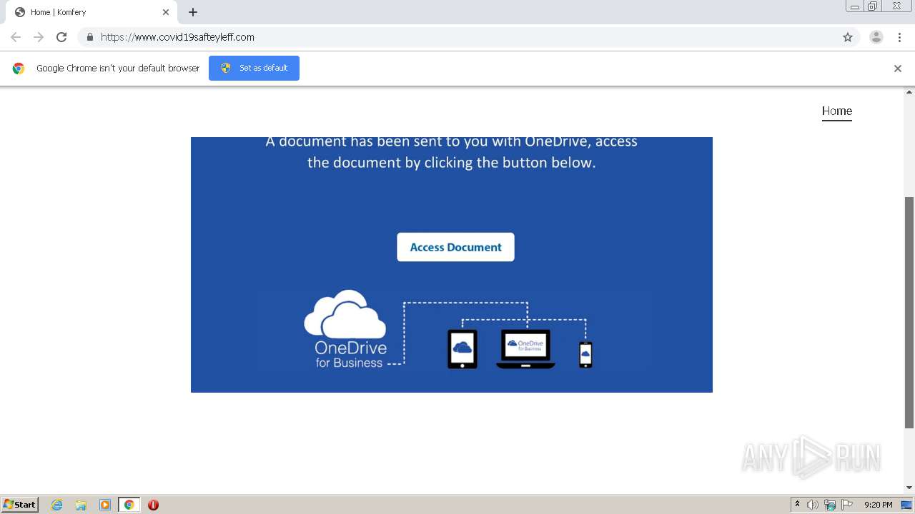Select the Home | Komfery tab
This screenshot has width=915, height=514.
[x=91, y=12]
